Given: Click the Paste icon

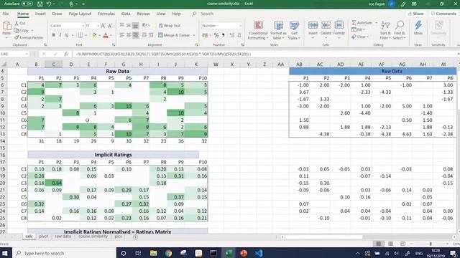Looking at the screenshot, I should [x=6, y=26].
